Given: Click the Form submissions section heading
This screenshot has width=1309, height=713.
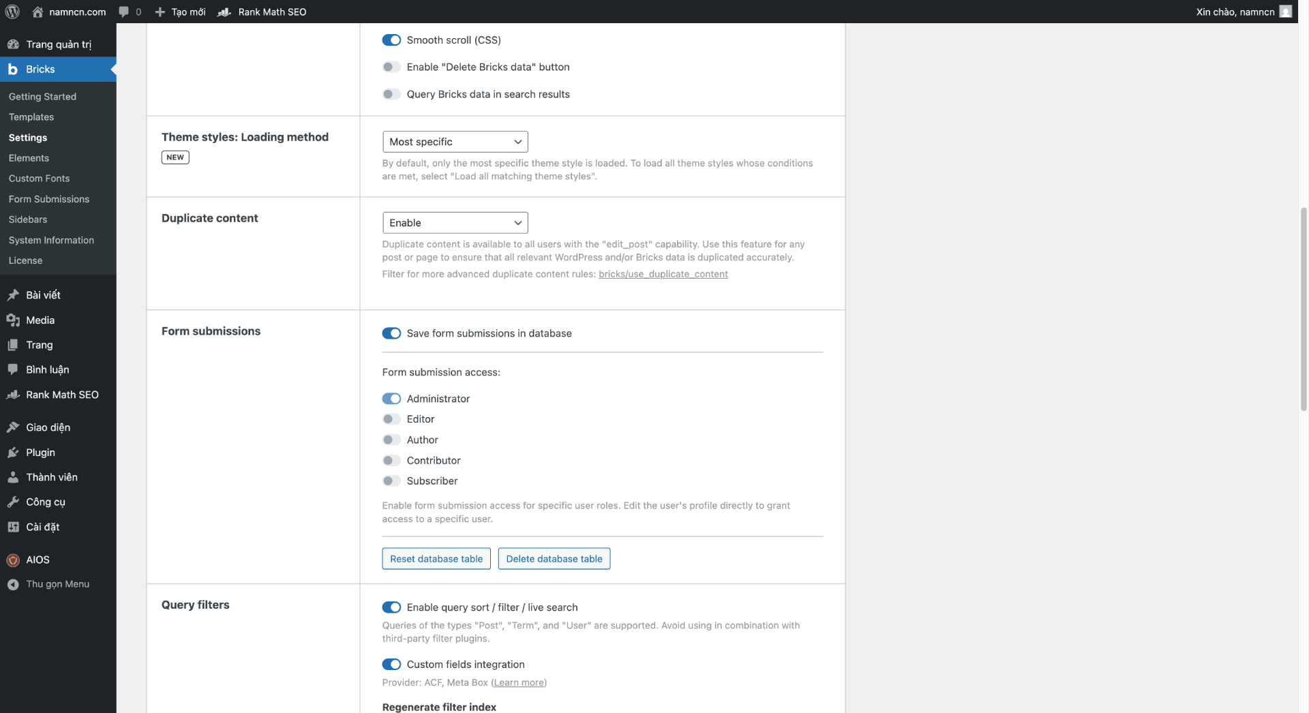Looking at the screenshot, I should click(x=211, y=331).
